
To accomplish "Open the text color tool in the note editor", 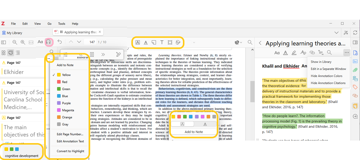I will (285, 52).
